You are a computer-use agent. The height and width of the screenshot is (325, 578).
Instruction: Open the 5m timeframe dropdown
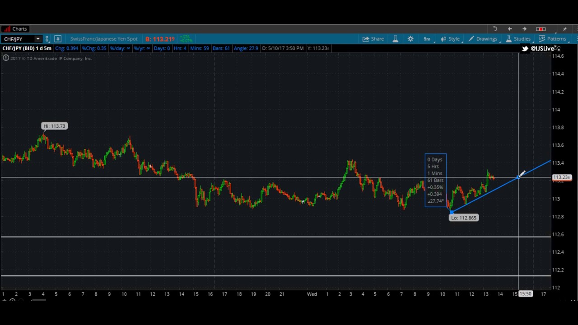(x=427, y=39)
